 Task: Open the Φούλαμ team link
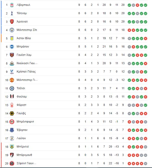(21, 97)
